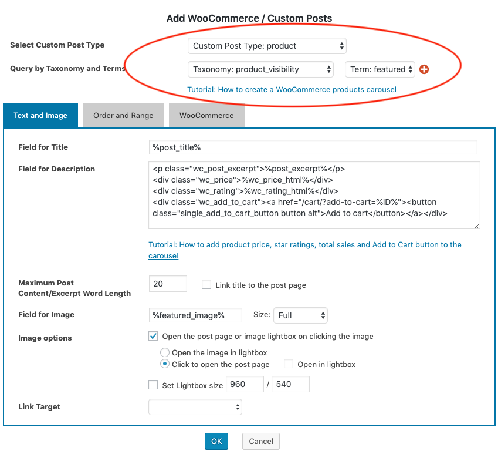Expand the Link Target dropdown

195,407
